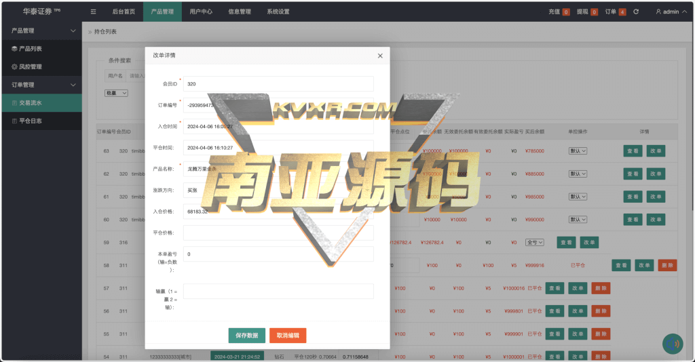Click 改单 for order 58

pos(644,266)
